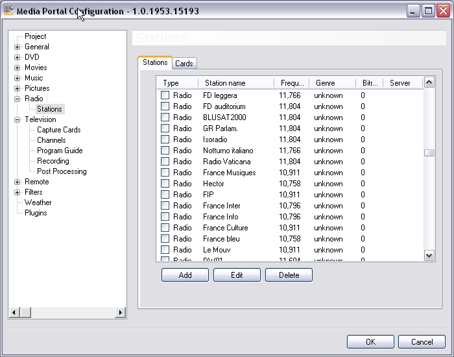The image size is (454, 357).
Task: Select the France Culture station name
Action: [x=226, y=228]
